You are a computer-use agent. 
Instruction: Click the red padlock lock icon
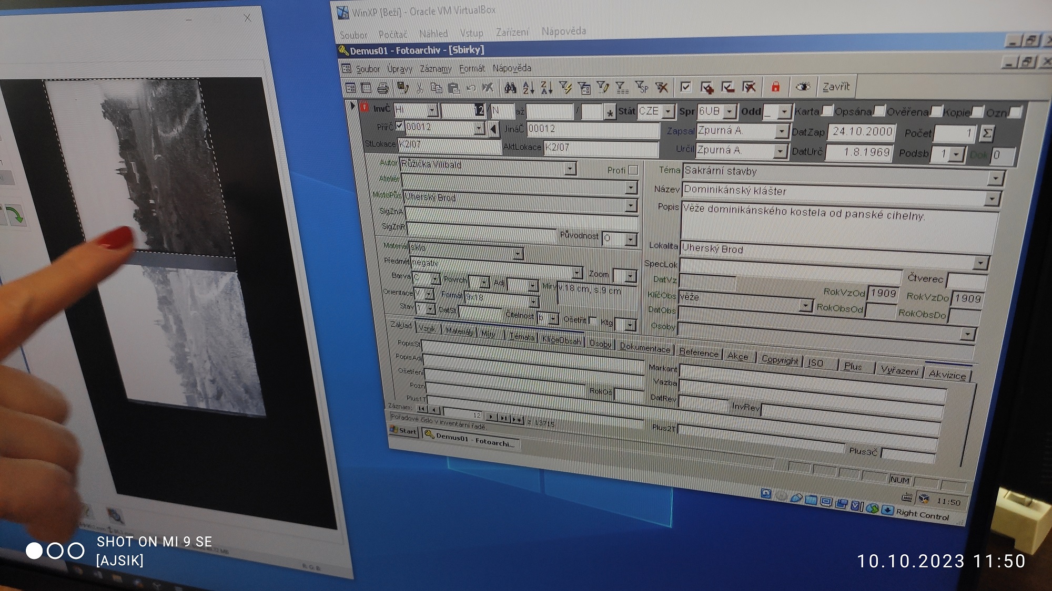tap(775, 87)
